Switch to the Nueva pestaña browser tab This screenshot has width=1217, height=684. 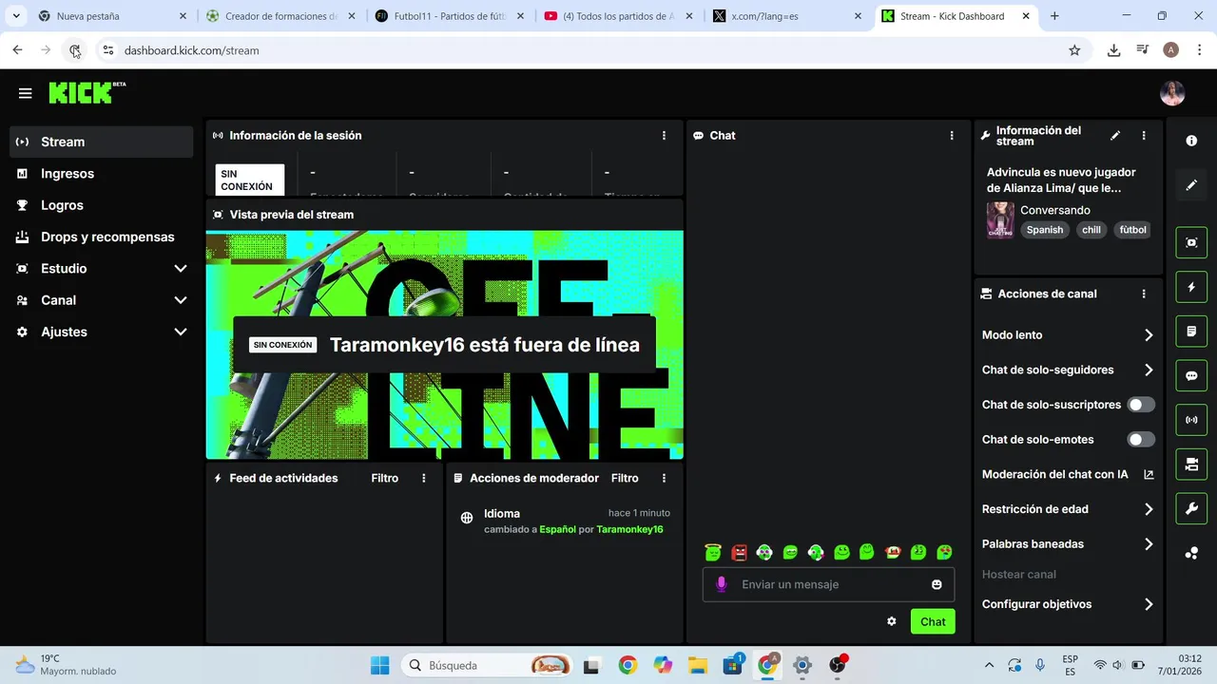(x=112, y=16)
